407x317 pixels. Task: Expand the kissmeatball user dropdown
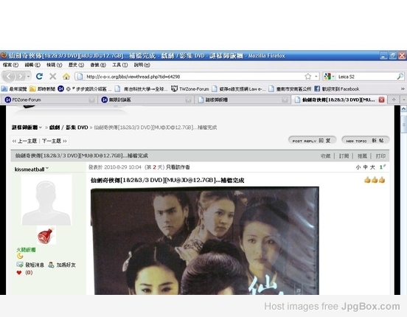click(x=47, y=169)
